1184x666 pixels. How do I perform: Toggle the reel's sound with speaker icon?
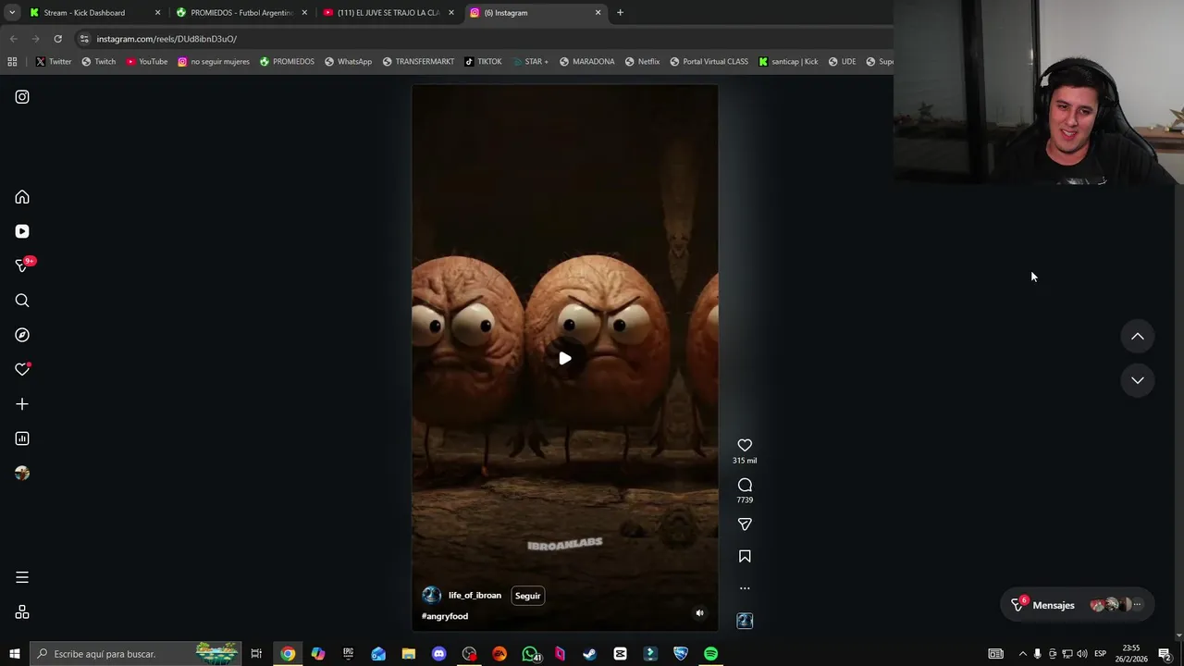point(699,612)
